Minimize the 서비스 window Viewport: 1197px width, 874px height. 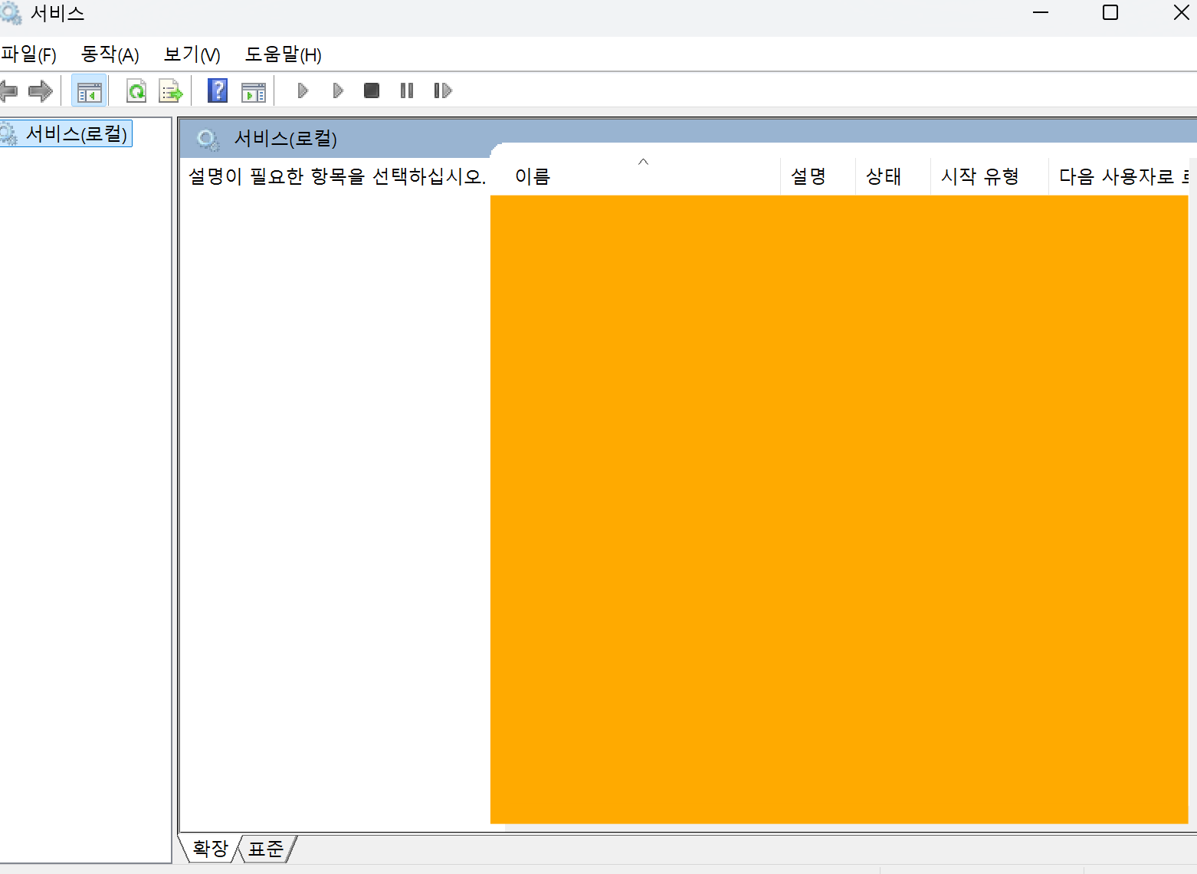point(1041,13)
